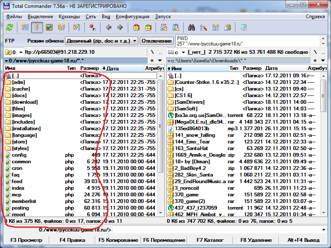Open the URL new FTP connection icon
331x248 pixels.
point(176,27)
